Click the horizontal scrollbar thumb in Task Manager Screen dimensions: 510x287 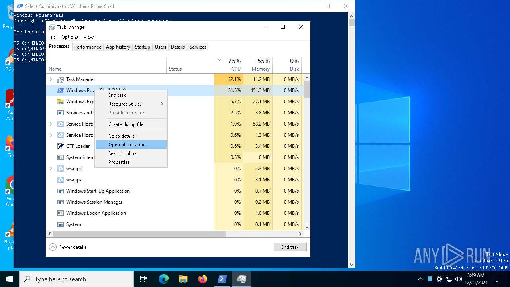[139, 234]
